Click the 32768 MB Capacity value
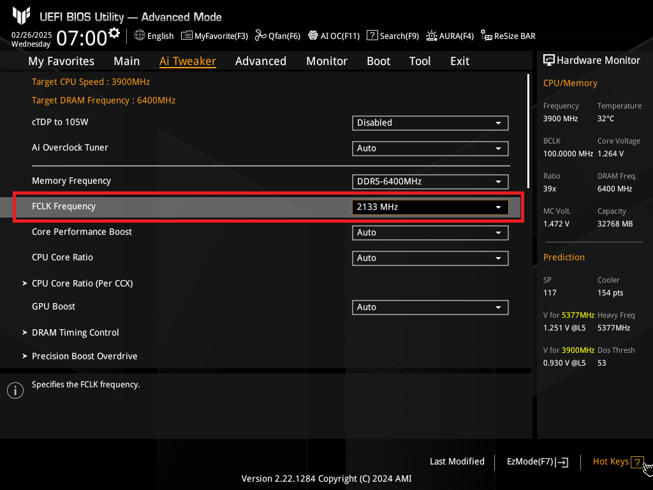The width and height of the screenshot is (653, 490). [615, 224]
